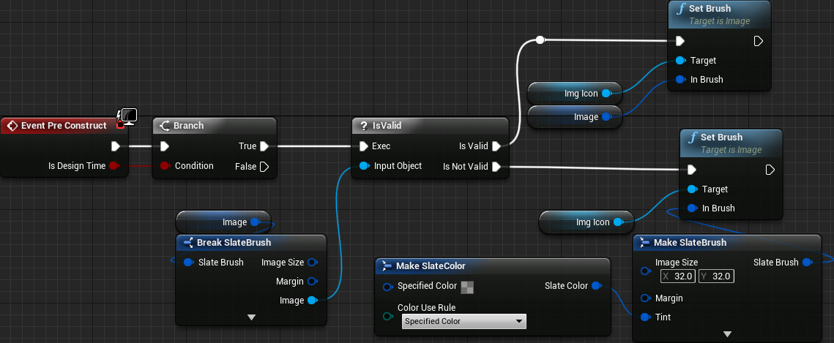Click the lower Img Icon variable output pin
Image resolution: width=834 pixels, height=343 pixels.
[617, 222]
